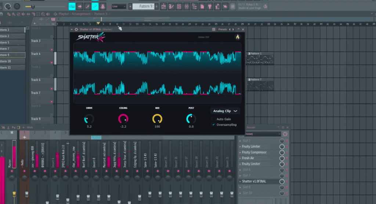
Task: Select Pattern 10 in pattern list
Action: pos(12,61)
